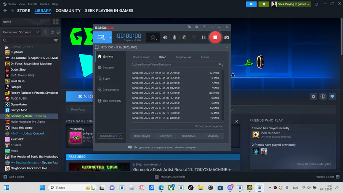343x193 pixels.
Task: Collapse the Bandicam panel with chevron
Action: 227,47
